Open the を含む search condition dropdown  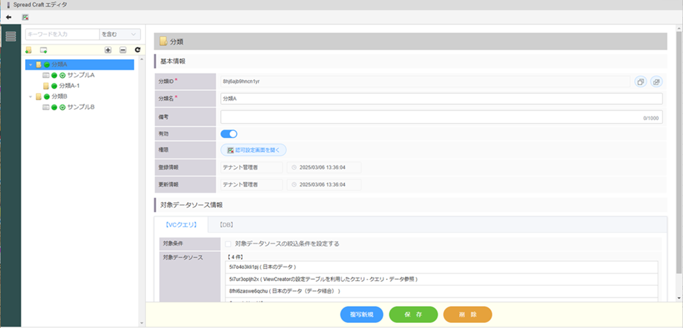click(120, 34)
